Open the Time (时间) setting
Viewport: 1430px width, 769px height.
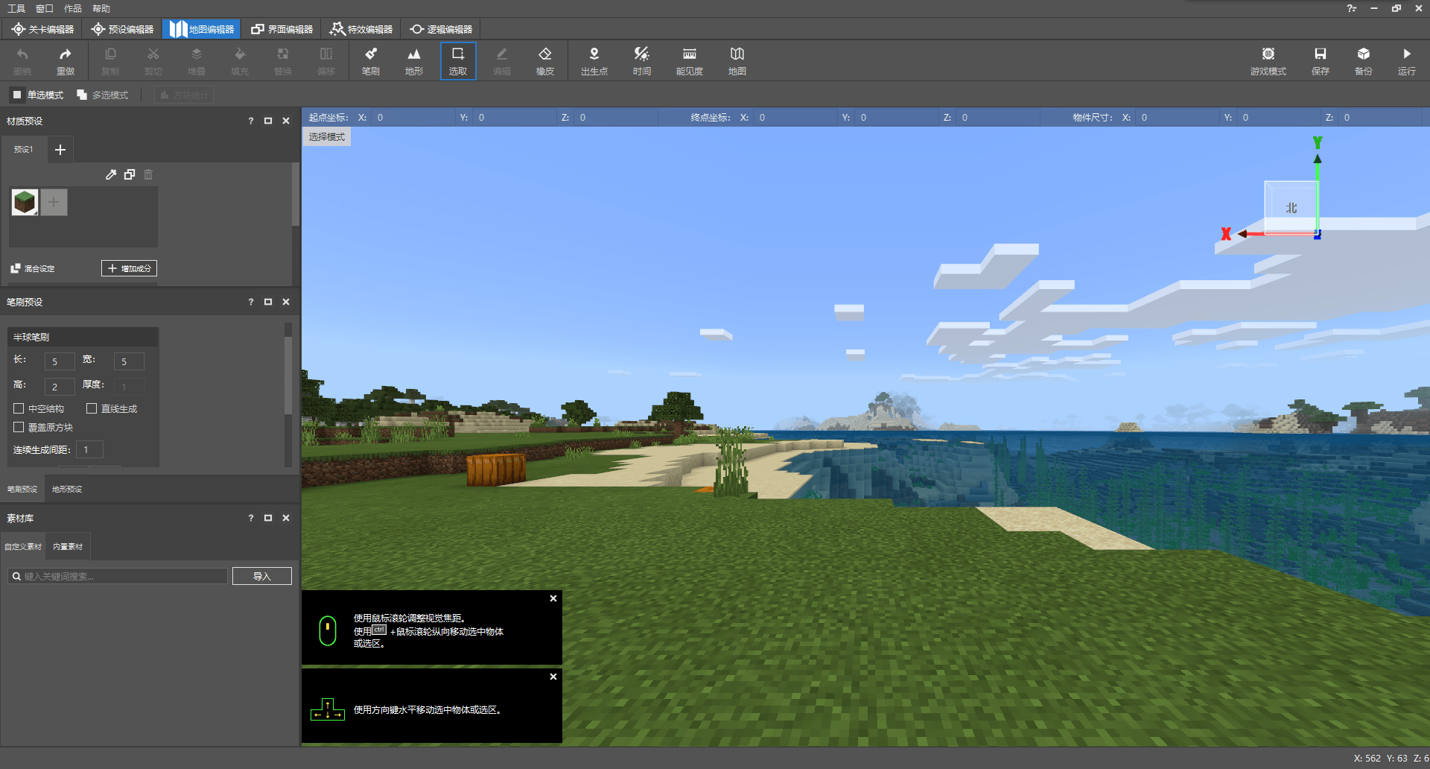642,60
